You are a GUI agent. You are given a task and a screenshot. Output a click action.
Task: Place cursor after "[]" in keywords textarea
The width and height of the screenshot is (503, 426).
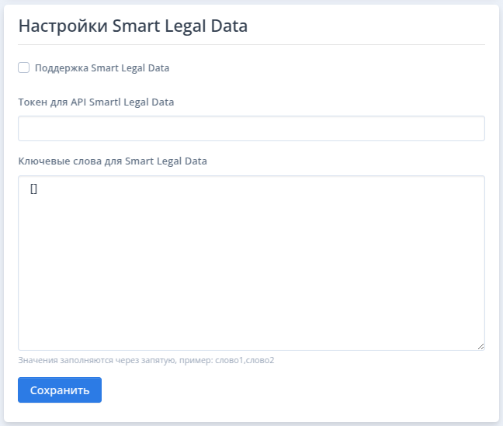pyautogui.click(x=38, y=189)
